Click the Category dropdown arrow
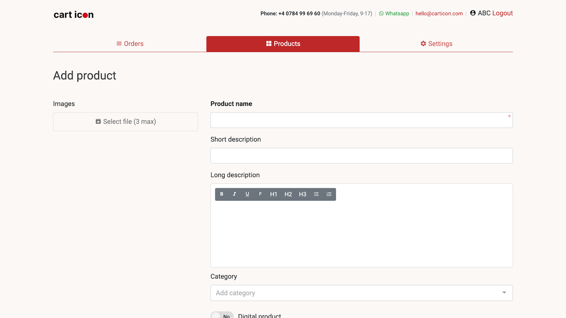566x318 pixels. tap(504, 293)
